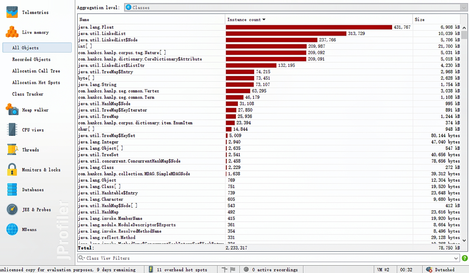Select the Monitors & locks padlock icon
The height and width of the screenshot is (273, 469).
pyautogui.click(x=12, y=169)
